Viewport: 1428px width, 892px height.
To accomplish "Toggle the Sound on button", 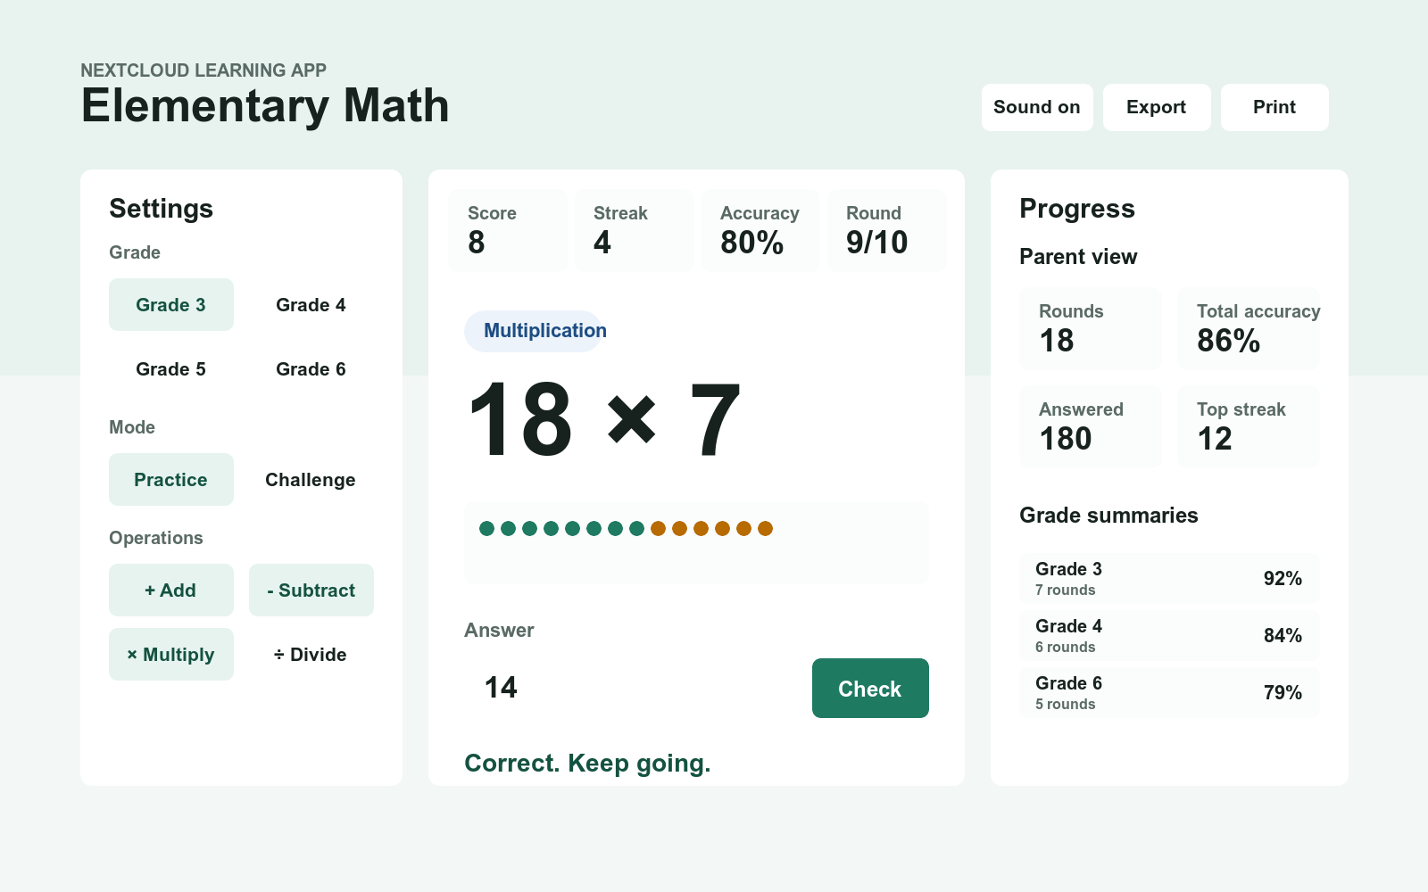I will 1037,107.
